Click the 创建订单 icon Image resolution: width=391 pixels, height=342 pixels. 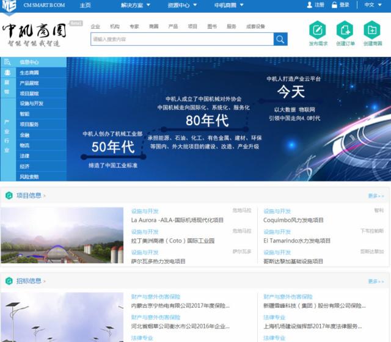345,30
